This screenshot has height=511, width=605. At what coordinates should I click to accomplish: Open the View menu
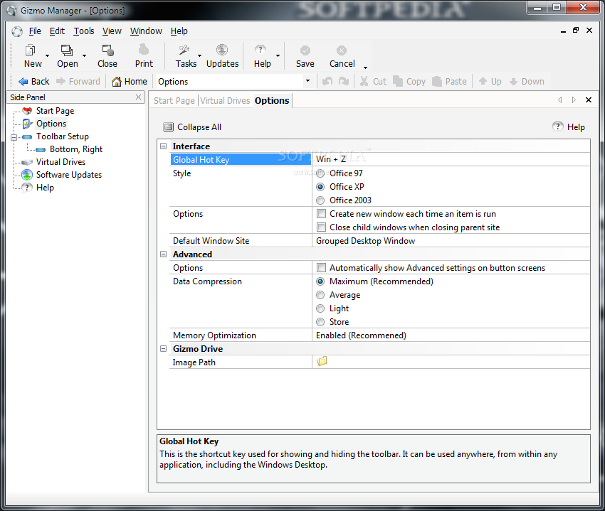pos(112,31)
